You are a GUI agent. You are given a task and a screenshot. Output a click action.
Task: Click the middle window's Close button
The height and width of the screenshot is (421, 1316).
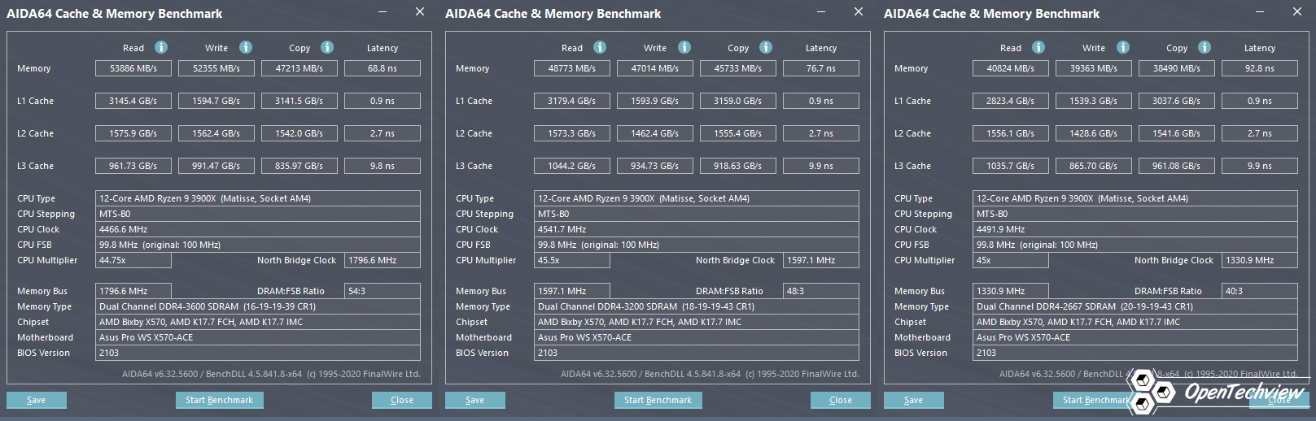(841, 400)
